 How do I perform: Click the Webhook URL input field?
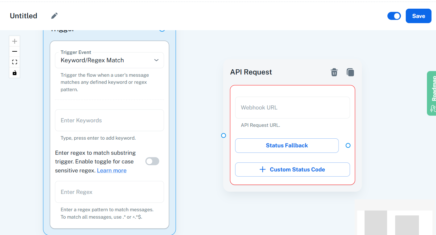(x=292, y=108)
